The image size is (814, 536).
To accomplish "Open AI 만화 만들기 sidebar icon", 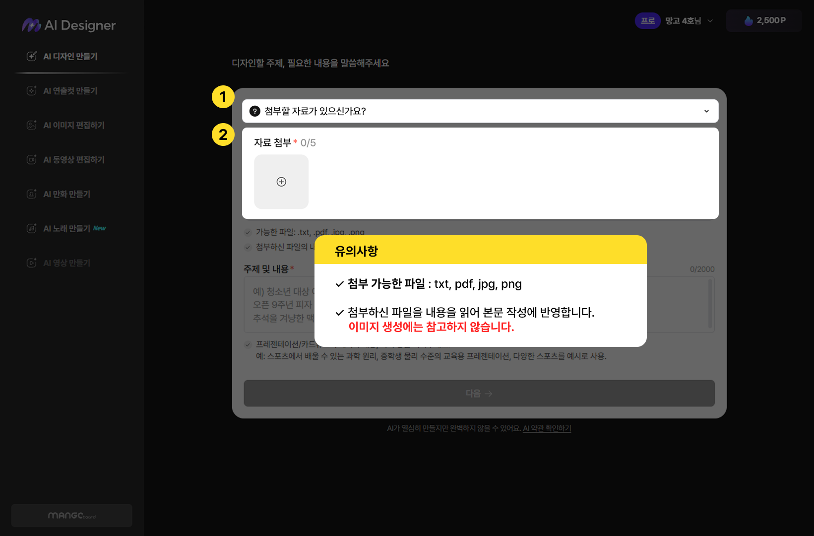I will tap(31, 194).
